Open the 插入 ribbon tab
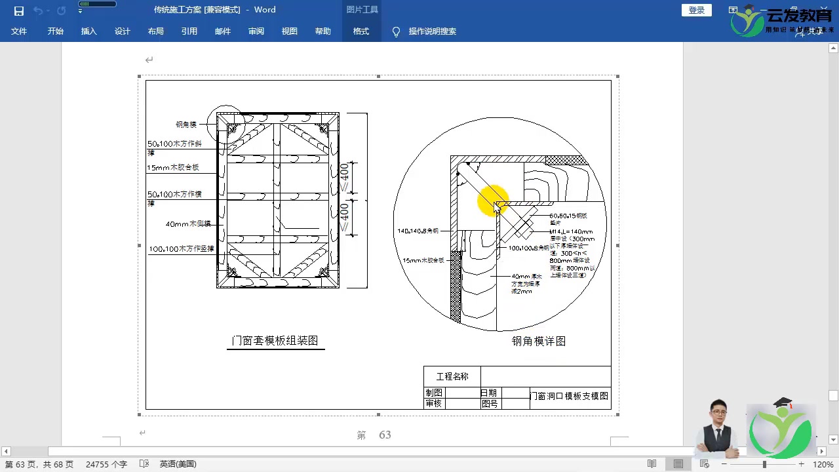Image resolution: width=839 pixels, height=472 pixels. pyautogui.click(x=88, y=31)
